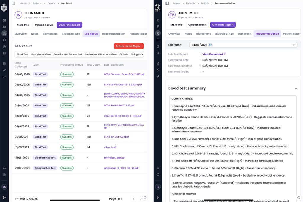Go to next page of lab results
Viewport: 303px width, 202px height.
click(141, 199)
